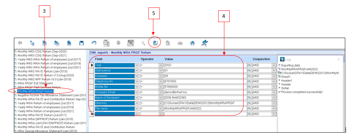This screenshot has width=357, height=139.
Task: Expand the Year field dropdown
Action: (137, 65)
